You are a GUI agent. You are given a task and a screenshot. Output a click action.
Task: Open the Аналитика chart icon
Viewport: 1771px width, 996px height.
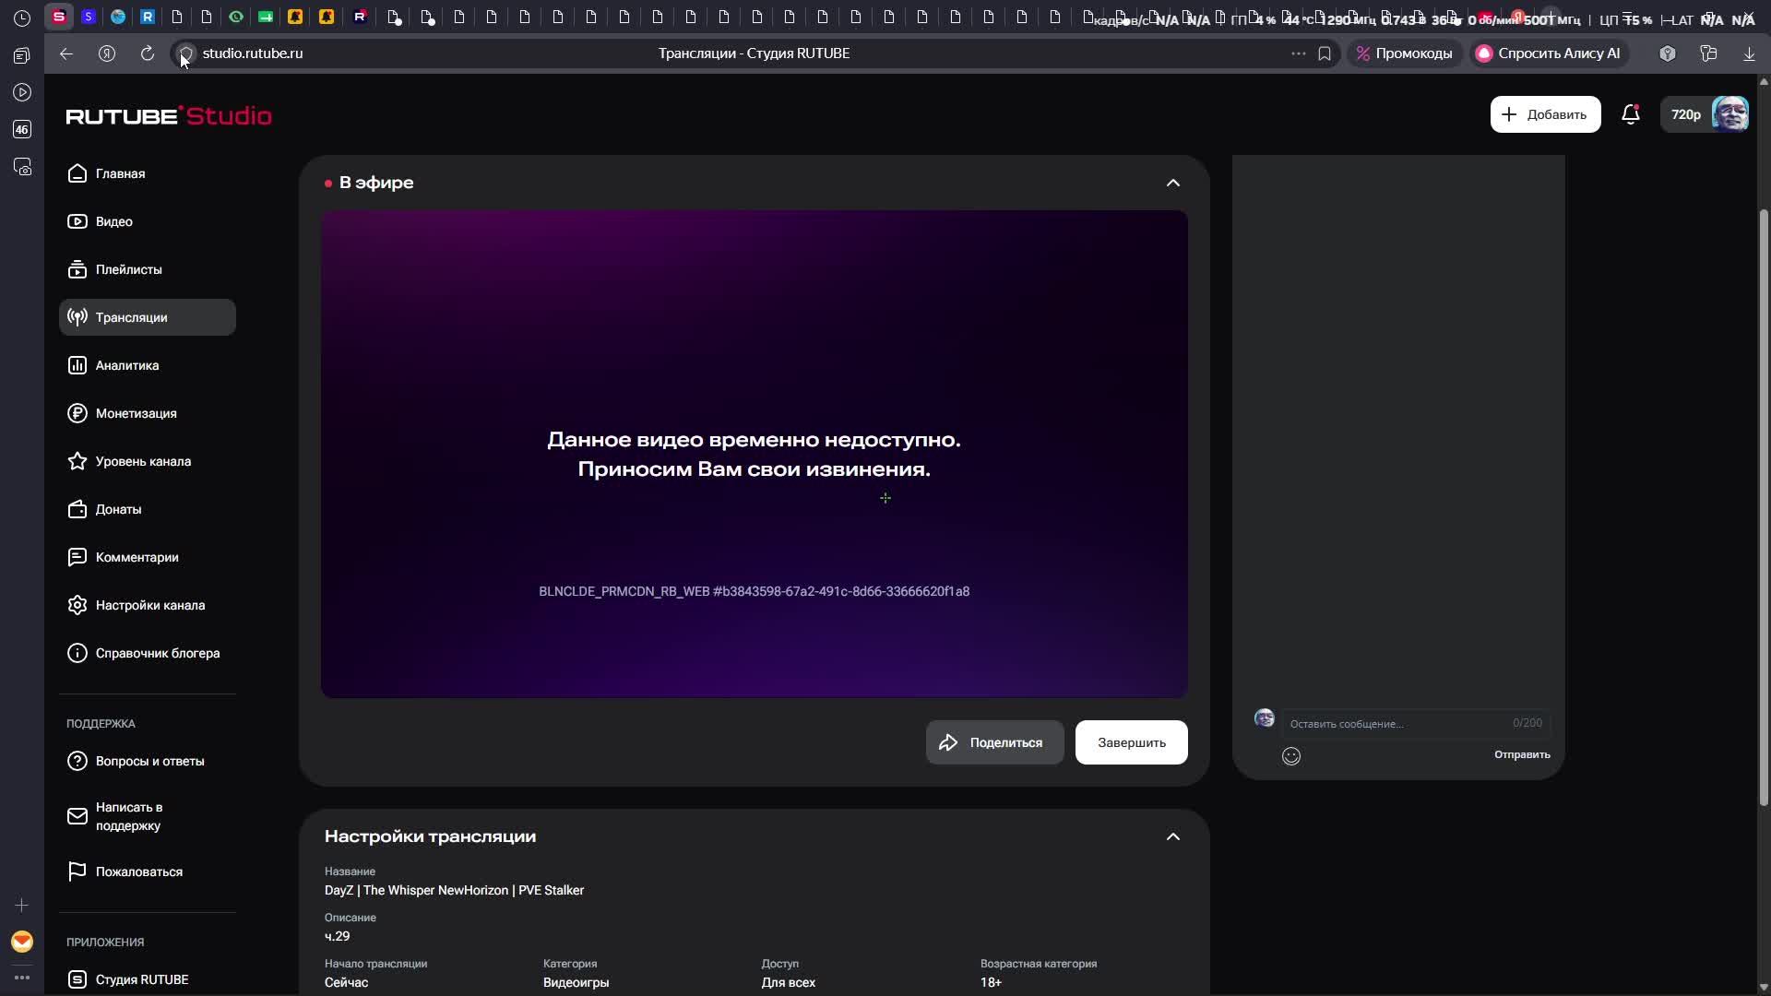[x=77, y=365]
